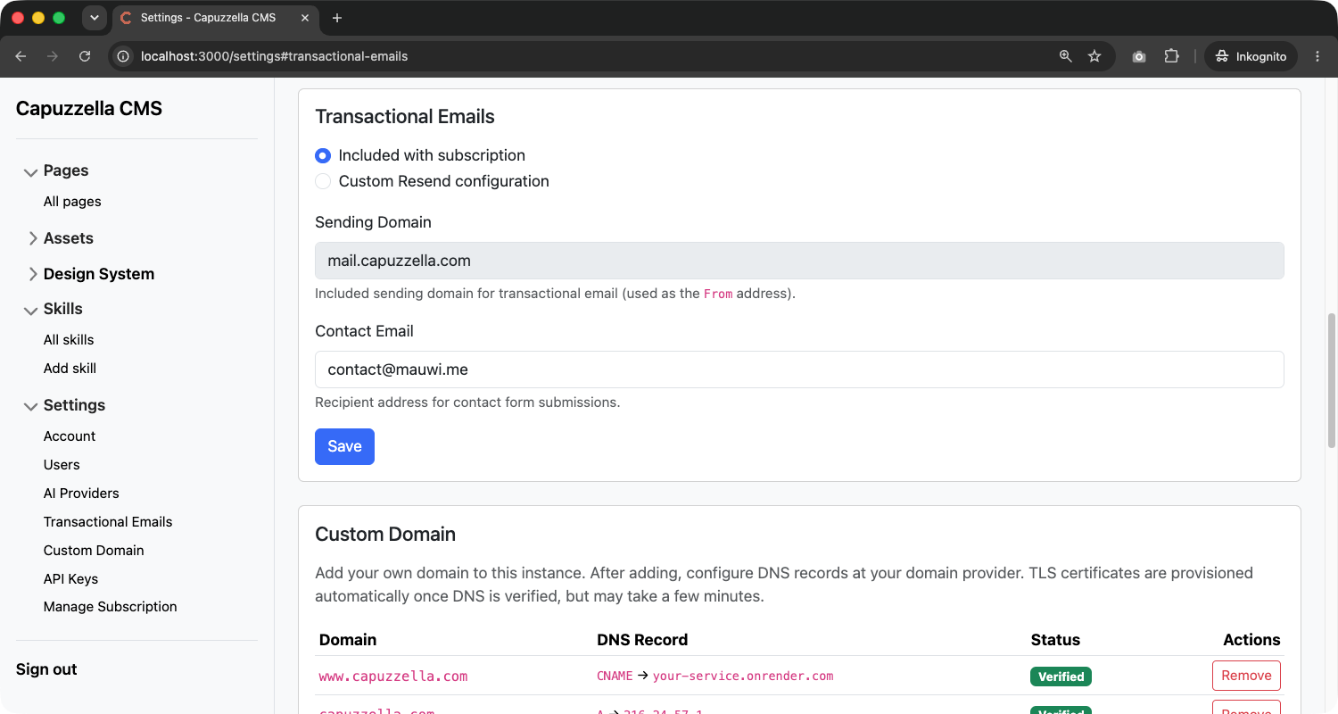Collapse the Skills section chevron

(x=31, y=310)
